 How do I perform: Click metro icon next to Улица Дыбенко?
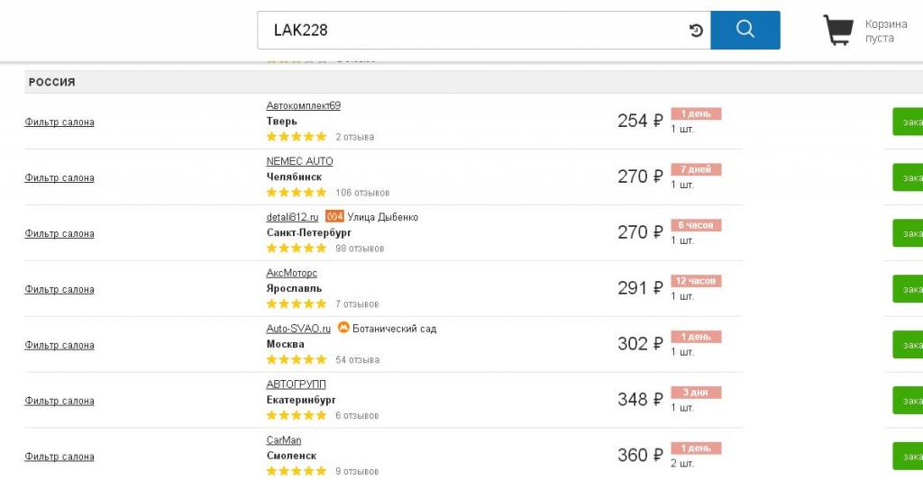point(334,217)
